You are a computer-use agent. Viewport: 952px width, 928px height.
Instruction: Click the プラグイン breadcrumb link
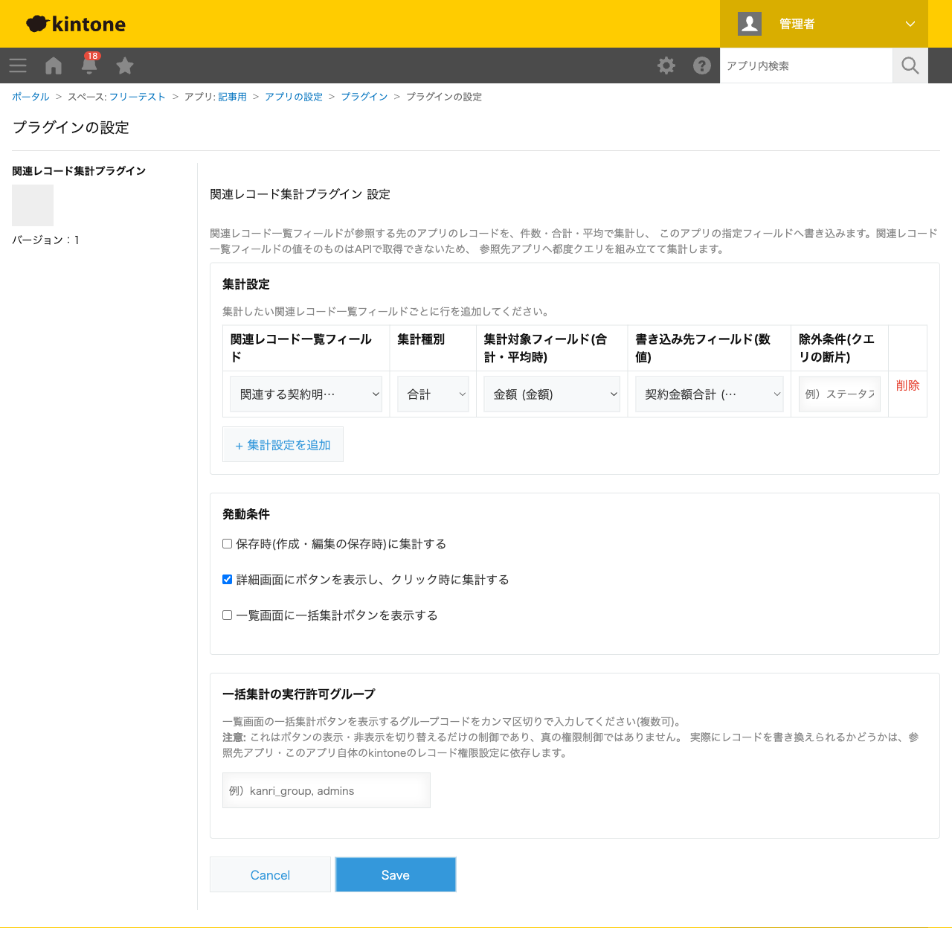364,97
